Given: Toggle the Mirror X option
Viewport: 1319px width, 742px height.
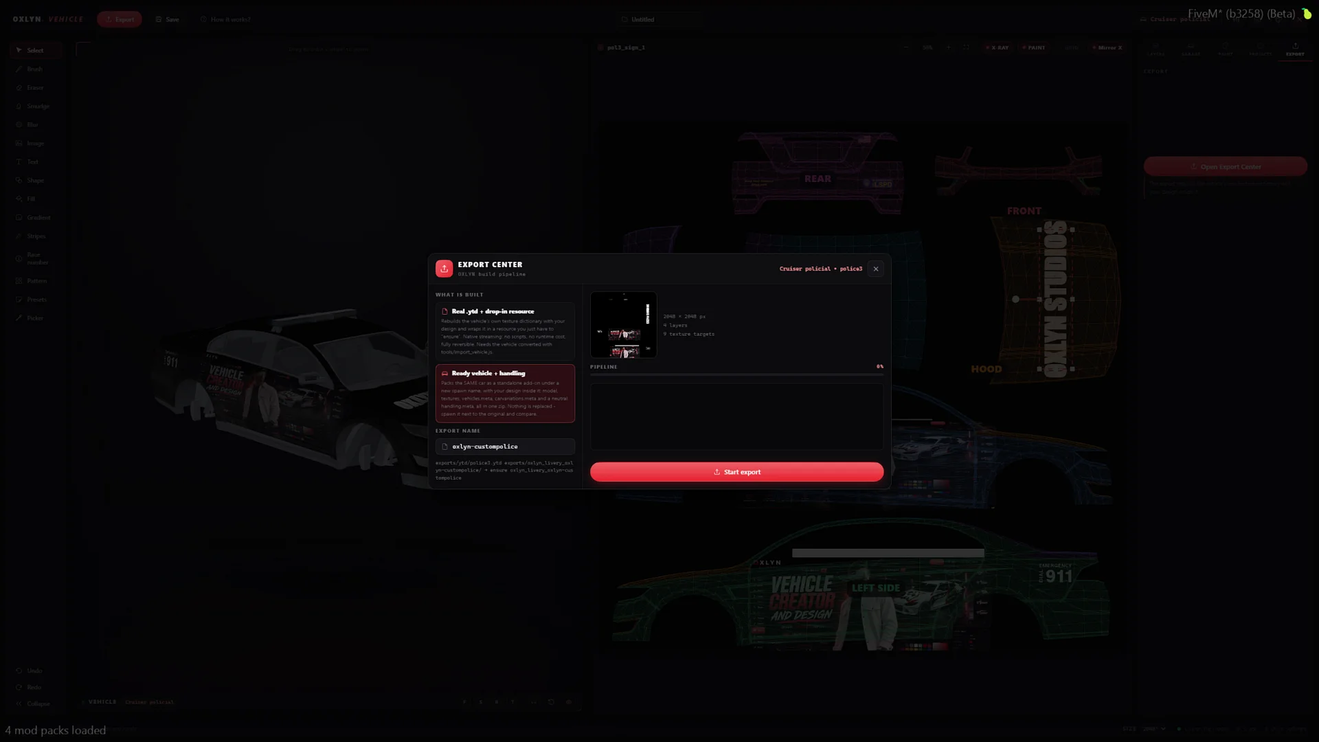Looking at the screenshot, I should [x=1107, y=47].
